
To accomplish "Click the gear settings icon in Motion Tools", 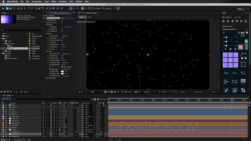I will [x=247, y=33].
